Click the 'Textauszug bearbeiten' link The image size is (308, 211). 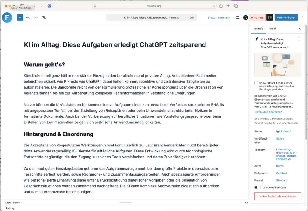coord(268,112)
